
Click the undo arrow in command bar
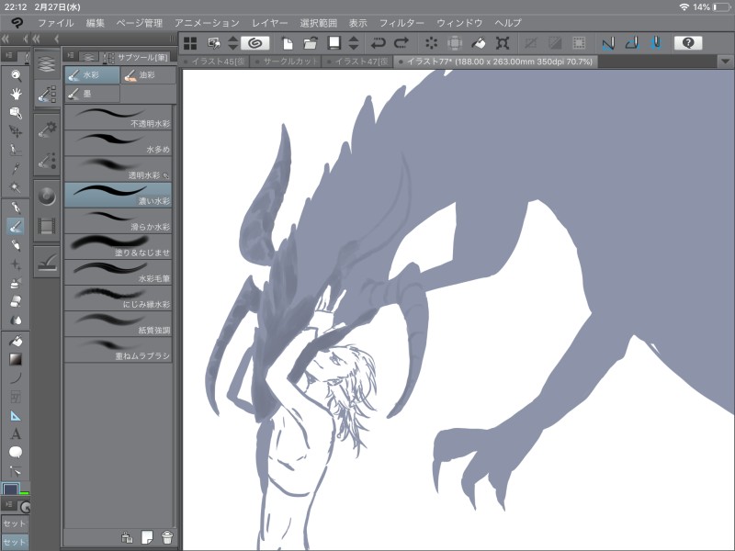[x=378, y=43]
